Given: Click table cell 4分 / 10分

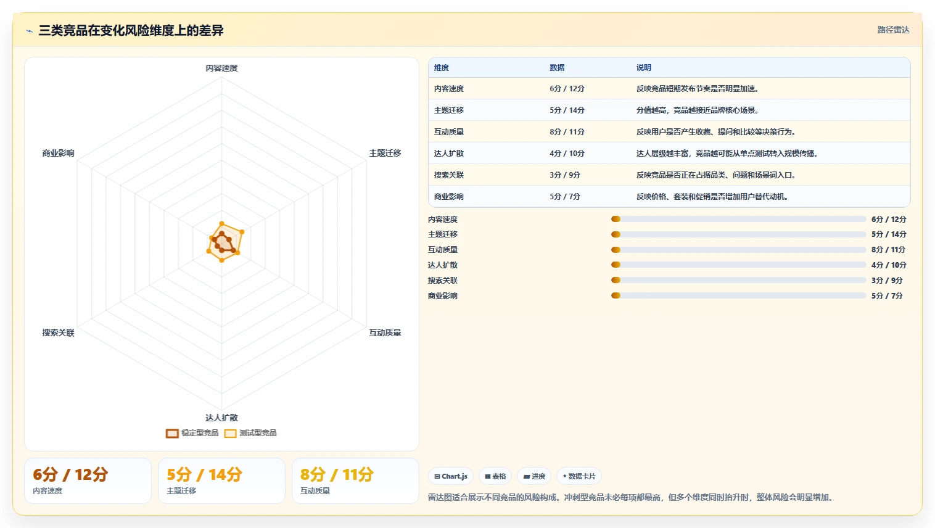Looking at the screenshot, I should point(567,154).
